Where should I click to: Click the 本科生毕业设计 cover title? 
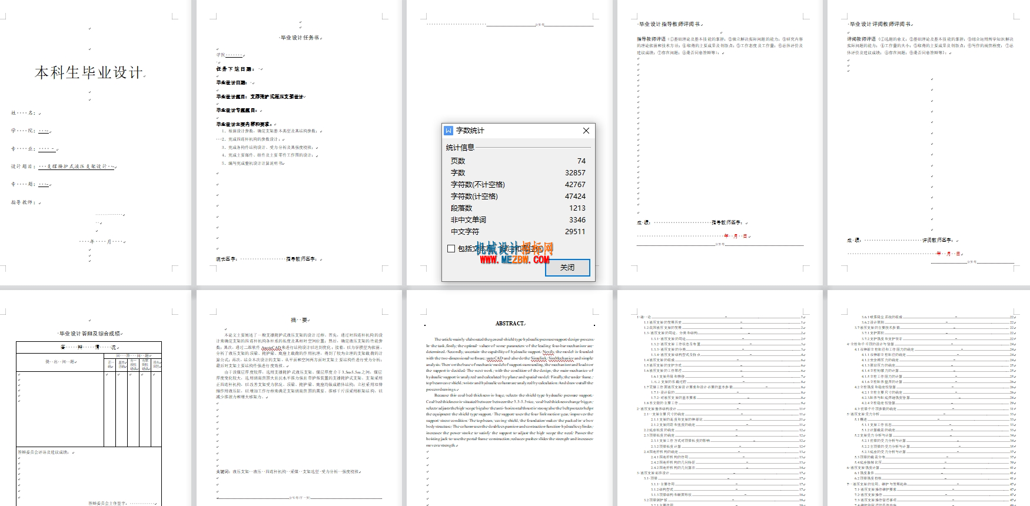(x=89, y=73)
